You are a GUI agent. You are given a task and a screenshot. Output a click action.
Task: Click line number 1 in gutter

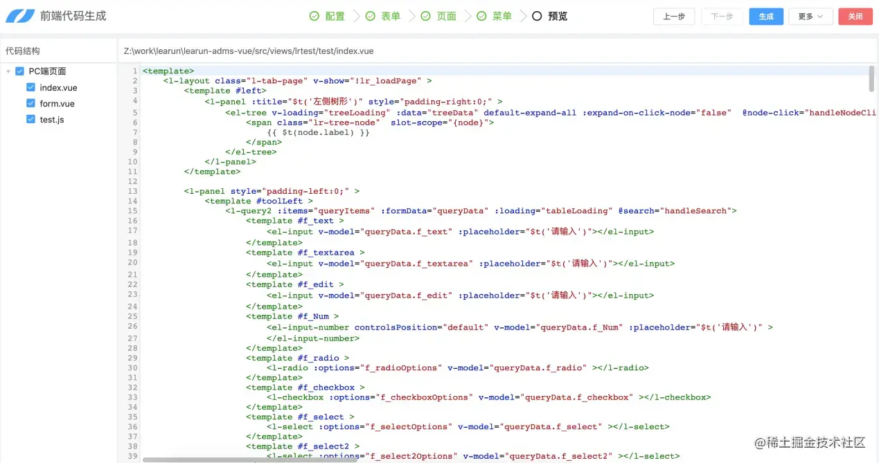(136, 71)
